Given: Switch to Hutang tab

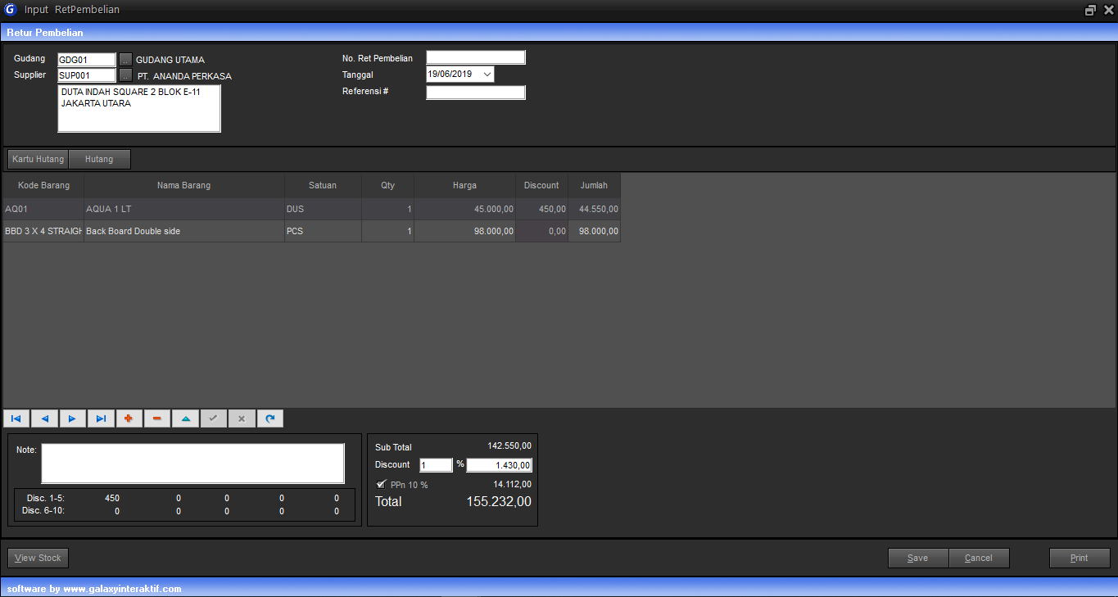Looking at the screenshot, I should [x=99, y=159].
